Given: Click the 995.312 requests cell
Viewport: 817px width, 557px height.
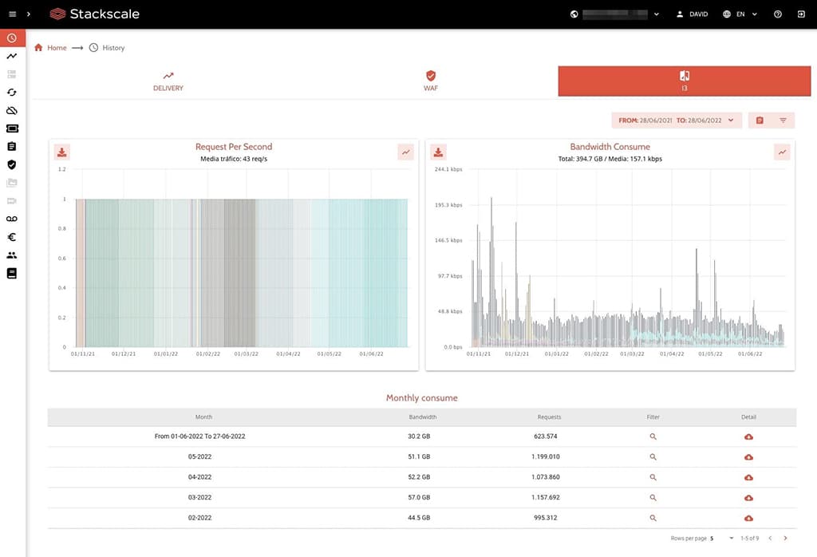Looking at the screenshot, I should click(x=546, y=517).
